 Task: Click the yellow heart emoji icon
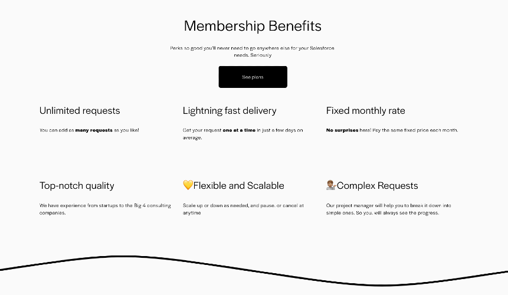[x=188, y=185]
